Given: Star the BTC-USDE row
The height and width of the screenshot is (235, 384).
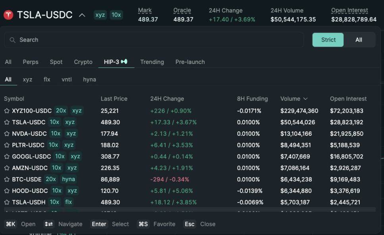Looking at the screenshot, I should pyautogui.click(x=6, y=179).
